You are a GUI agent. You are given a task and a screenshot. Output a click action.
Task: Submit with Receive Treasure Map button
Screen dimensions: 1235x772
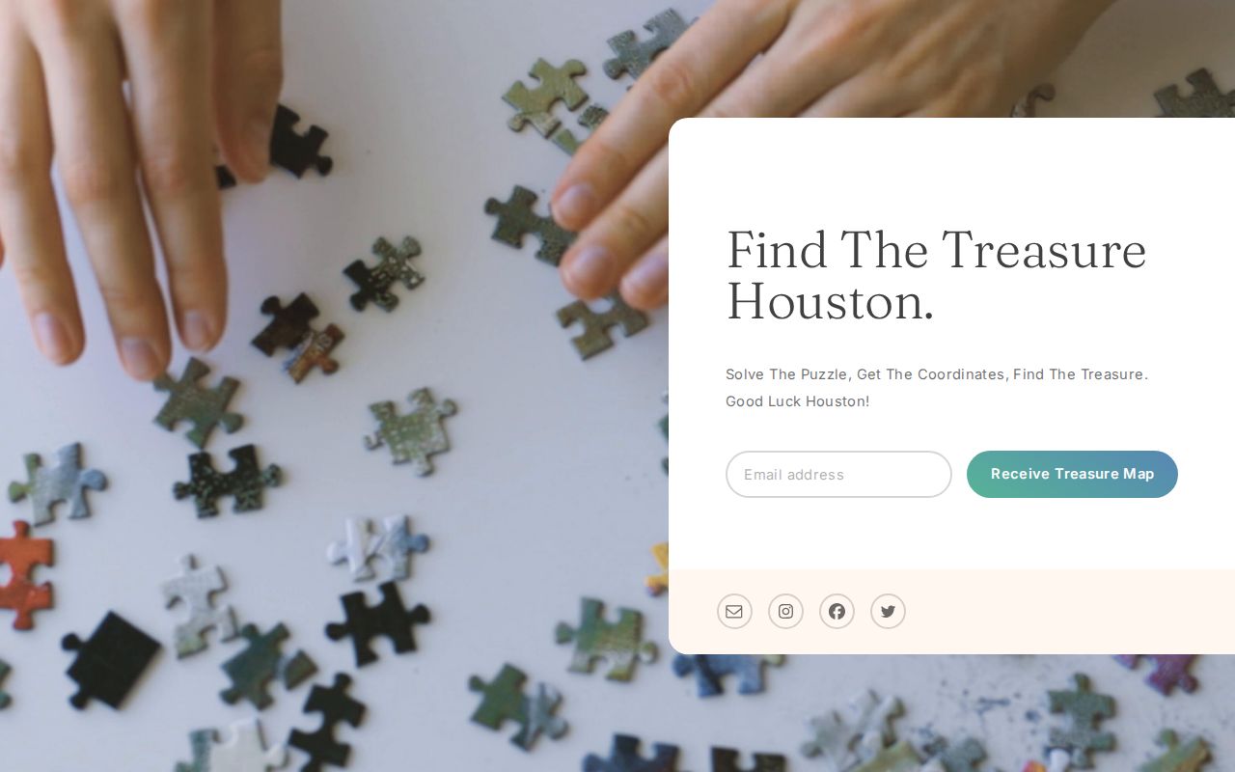tap(1072, 474)
